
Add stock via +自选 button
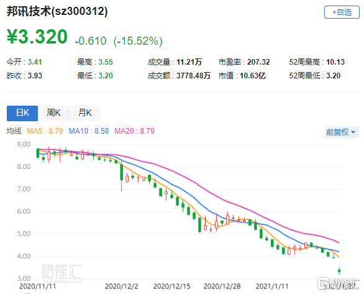342,12
